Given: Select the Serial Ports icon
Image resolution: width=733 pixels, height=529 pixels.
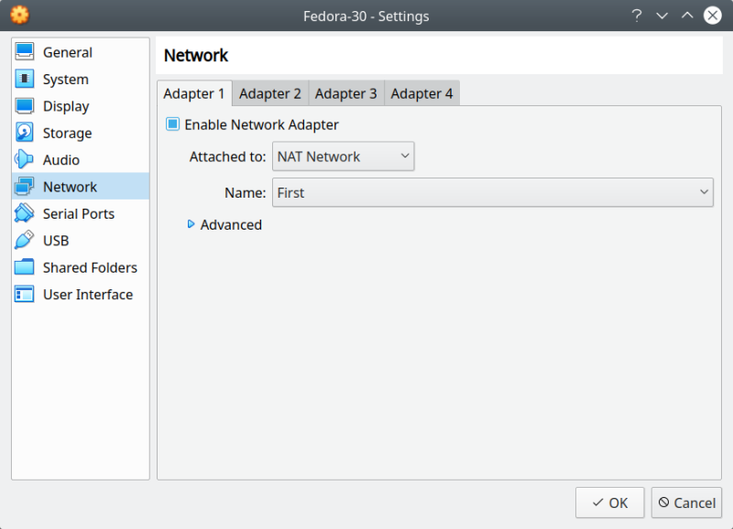Looking at the screenshot, I should (25, 213).
